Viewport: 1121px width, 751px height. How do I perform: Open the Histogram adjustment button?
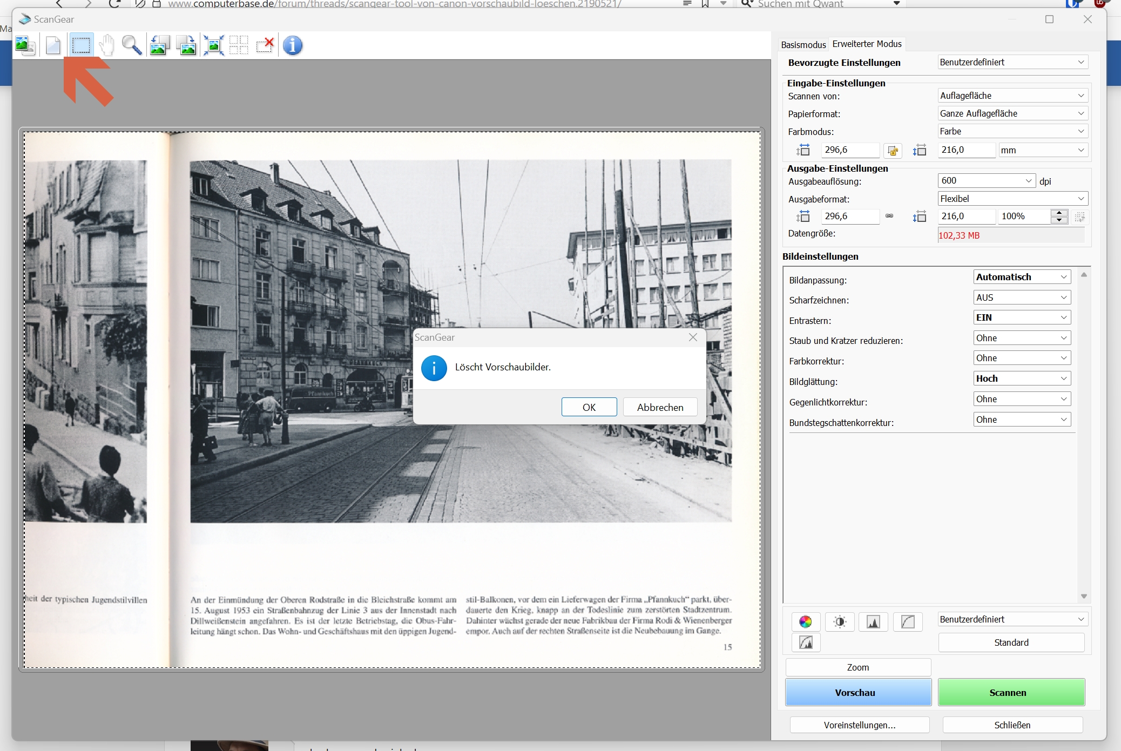coord(873,622)
